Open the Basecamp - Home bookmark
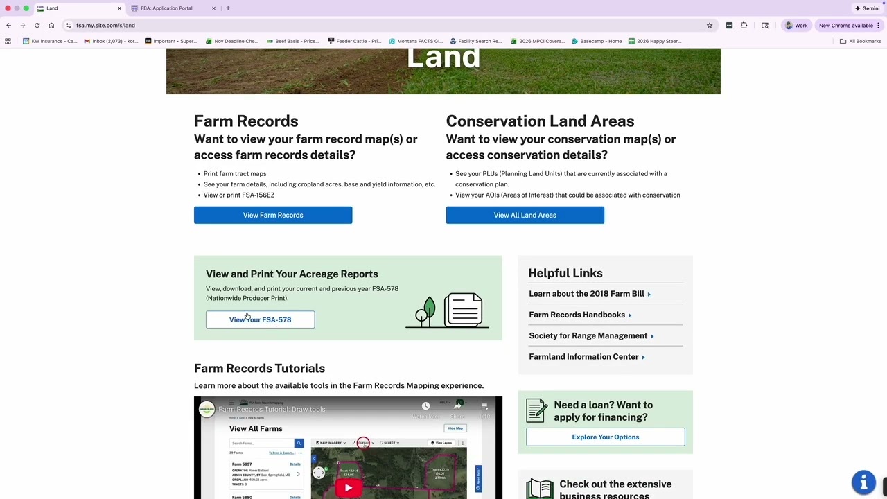887x499 pixels. click(597, 41)
